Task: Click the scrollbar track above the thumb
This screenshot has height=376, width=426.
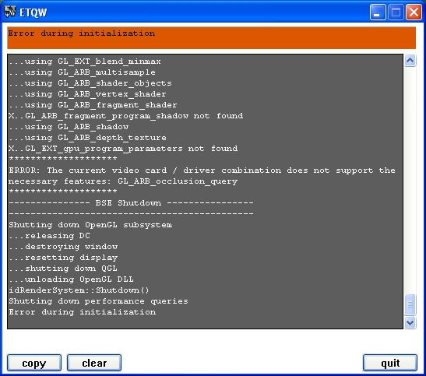Action: point(410,180)
